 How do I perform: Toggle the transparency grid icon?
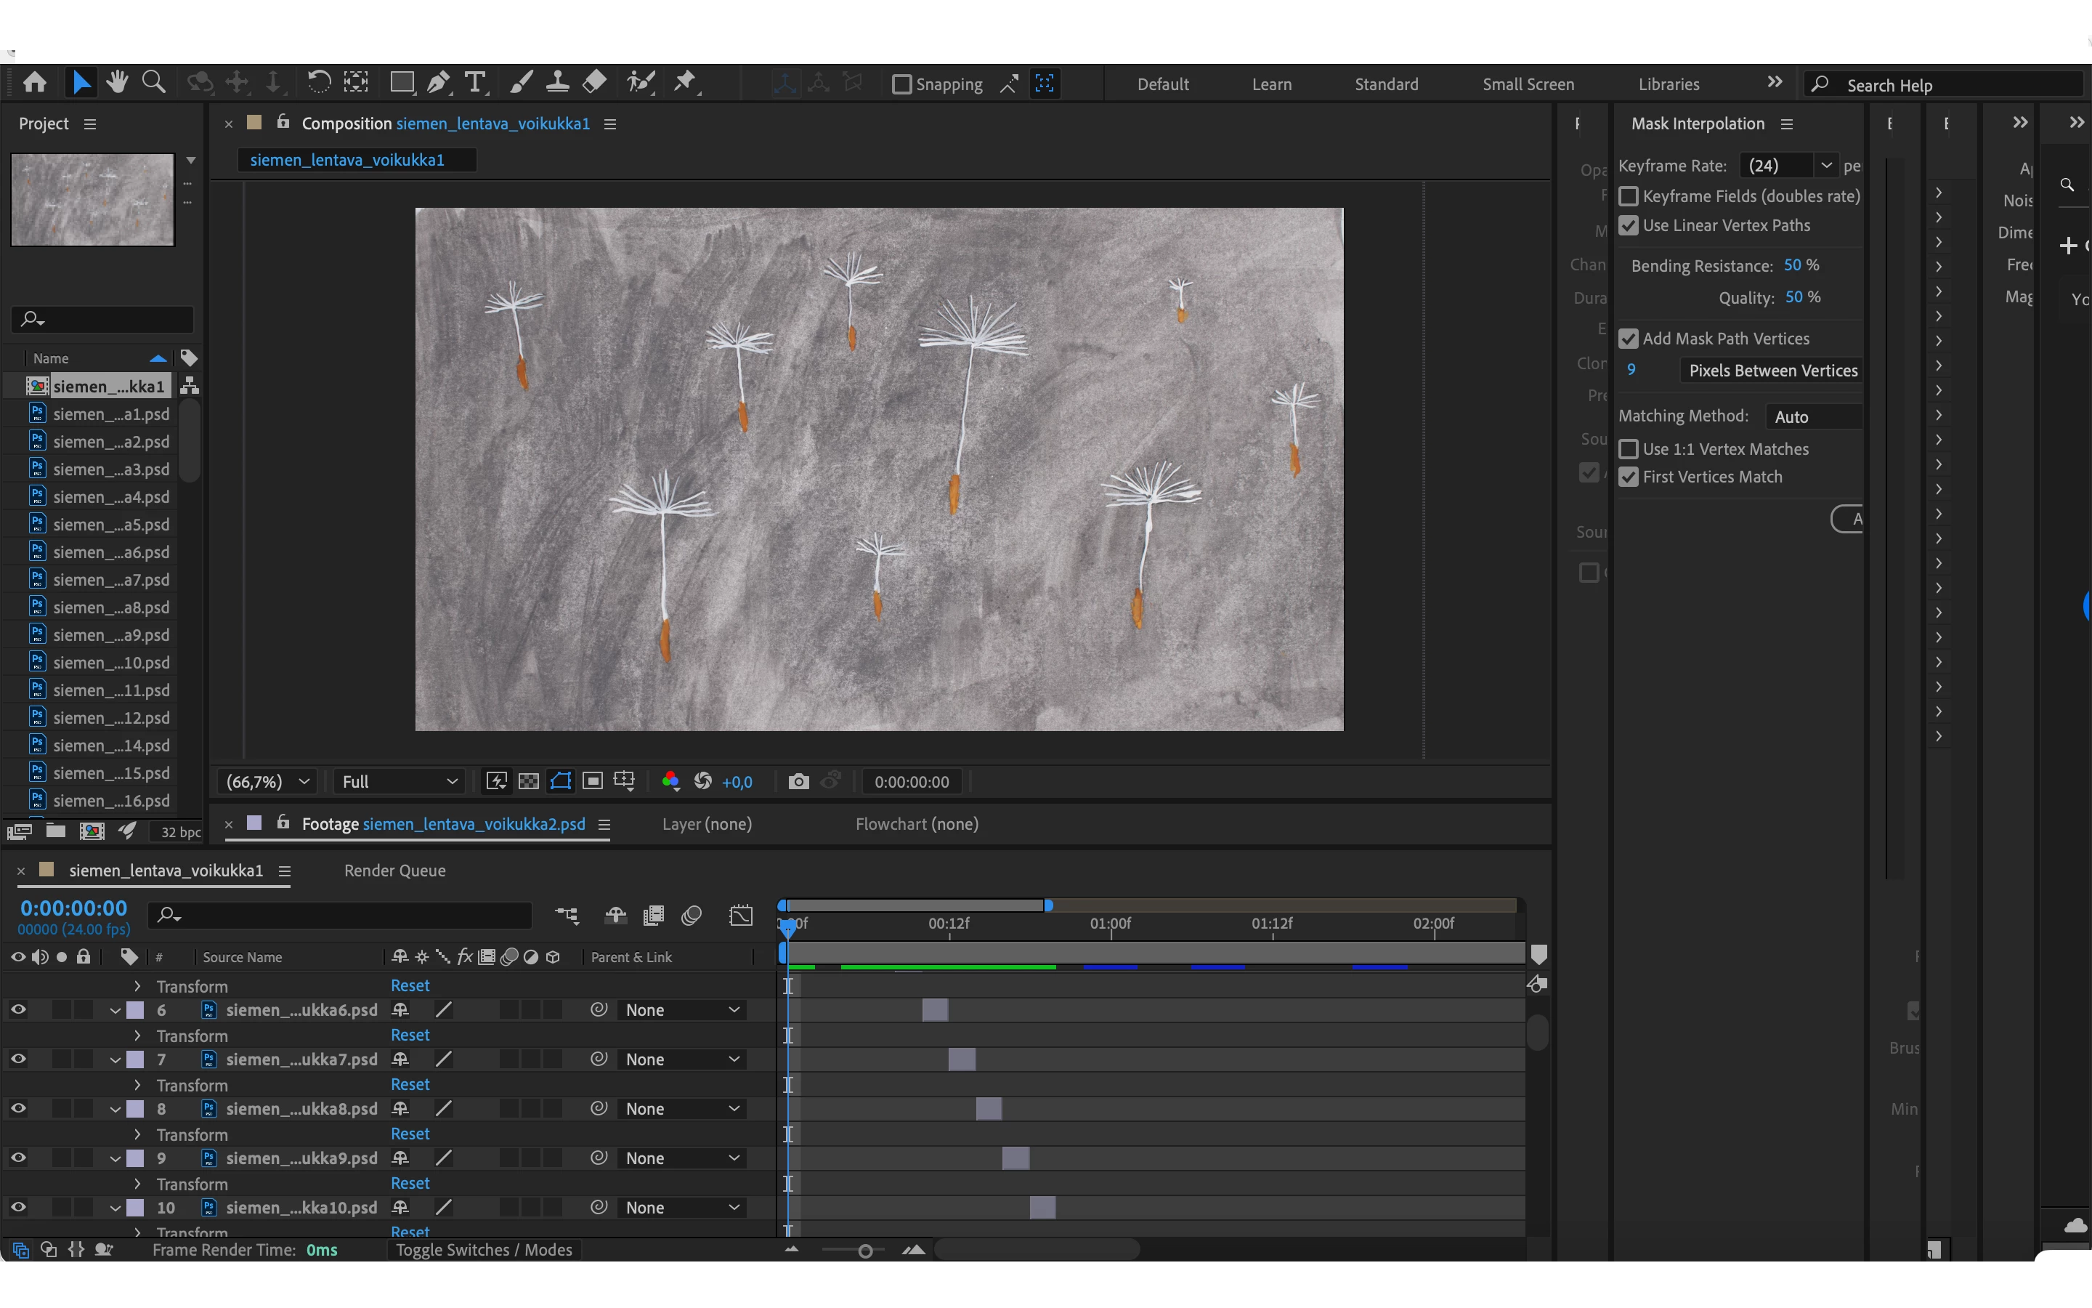pos(528,782)
